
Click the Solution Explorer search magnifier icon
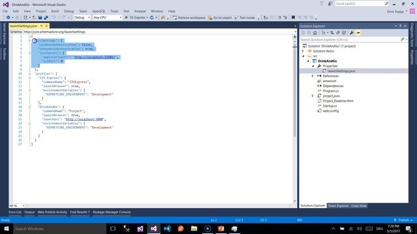point(403,39)
